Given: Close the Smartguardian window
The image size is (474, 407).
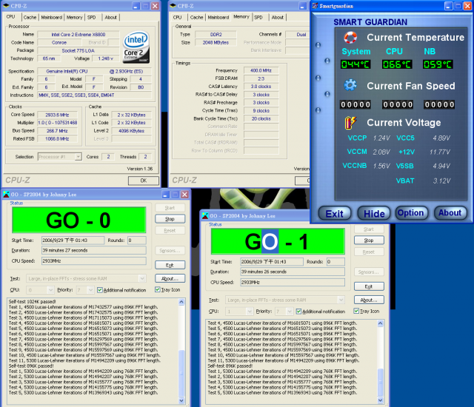Looking at the screenshot, I should [467, 6].
